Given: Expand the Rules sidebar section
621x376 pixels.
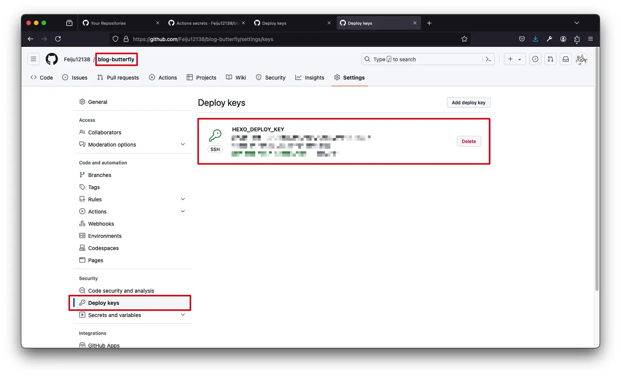Looking at the screenshot, I should click(x=183, y=199).
